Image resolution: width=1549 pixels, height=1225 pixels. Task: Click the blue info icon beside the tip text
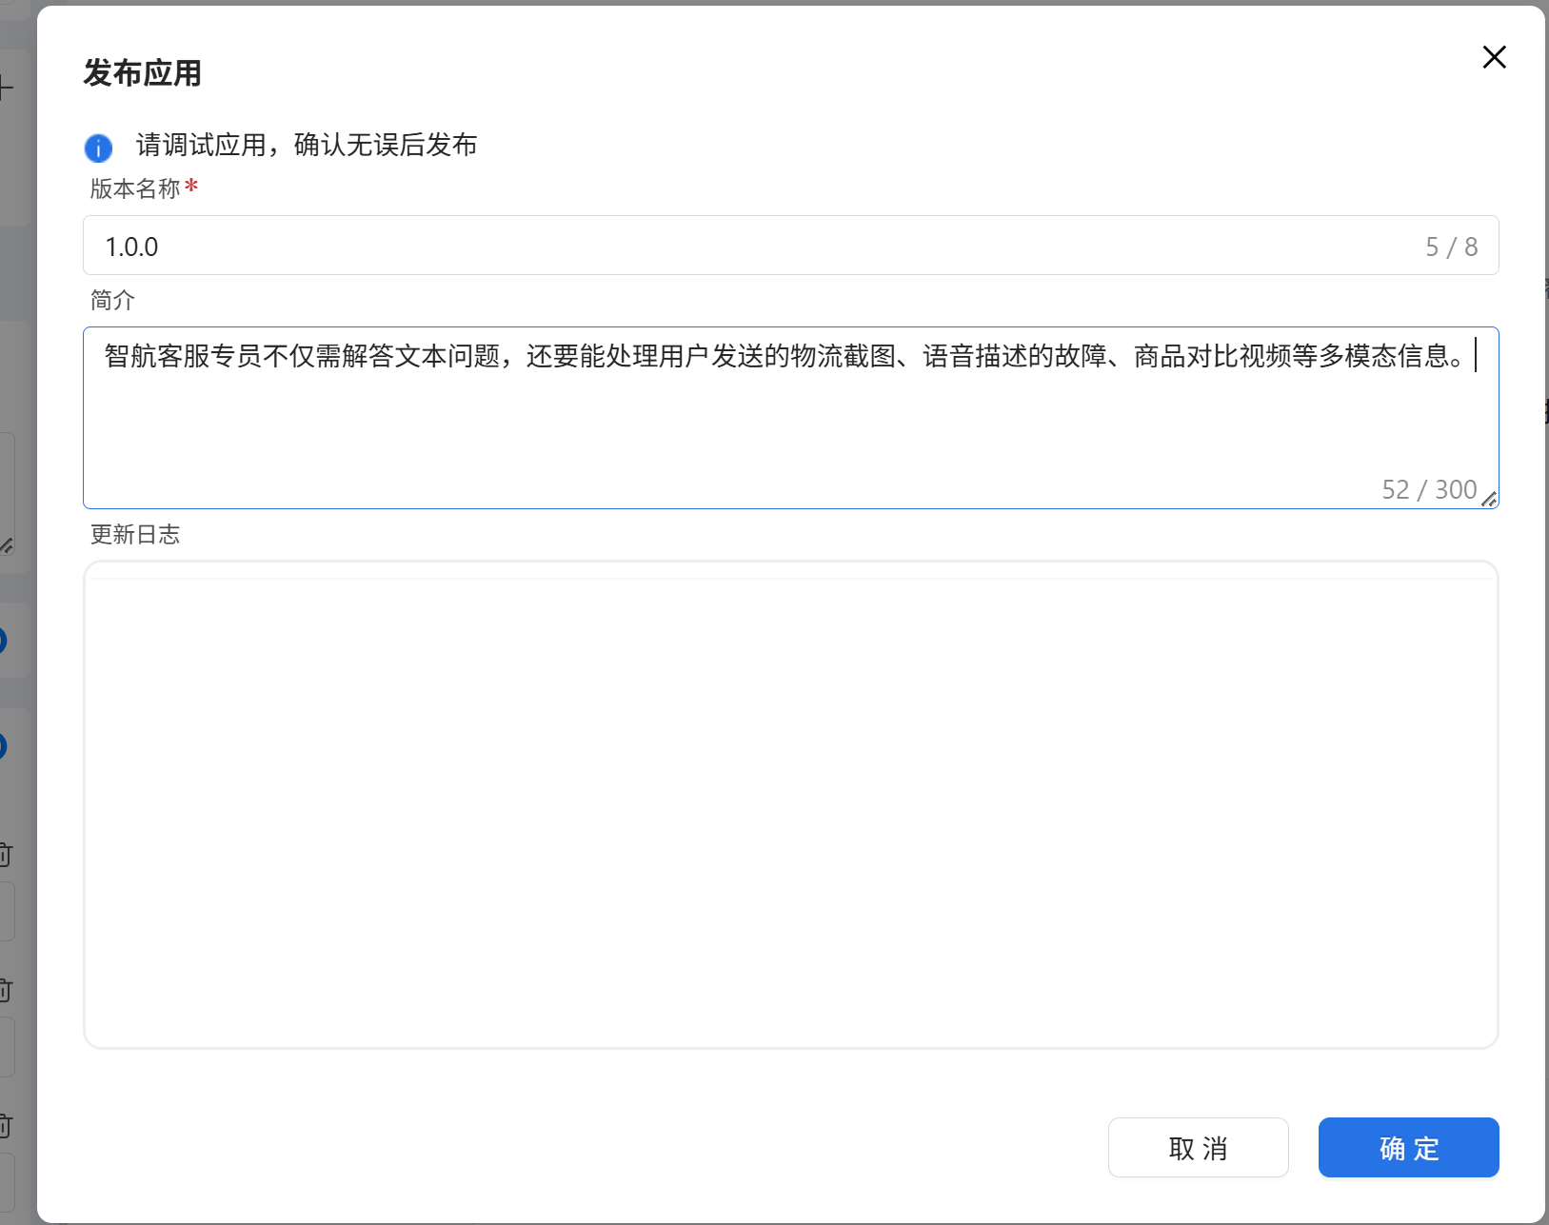pyautogui.click(x=96, y=148)
